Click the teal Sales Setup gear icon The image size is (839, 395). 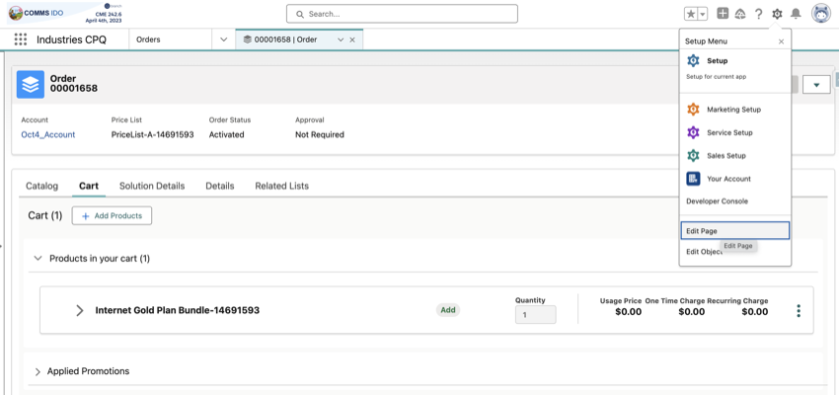693,155
